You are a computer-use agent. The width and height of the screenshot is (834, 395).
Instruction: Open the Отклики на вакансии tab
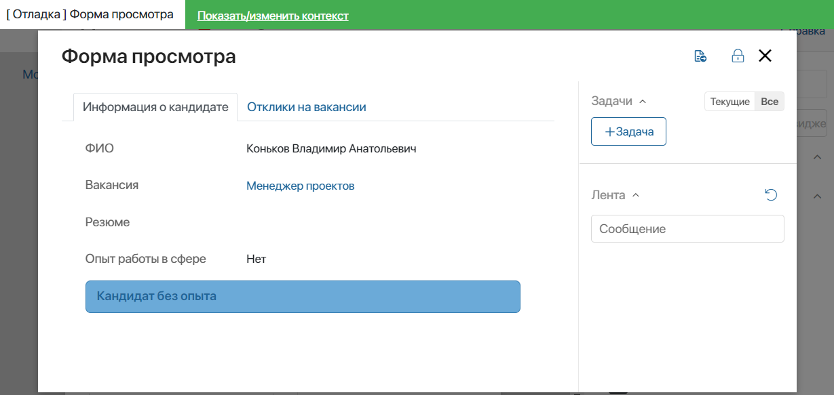(x=307, y=107)
